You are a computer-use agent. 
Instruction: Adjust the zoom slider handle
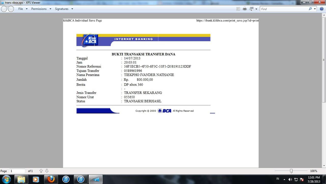coord(291,171)
